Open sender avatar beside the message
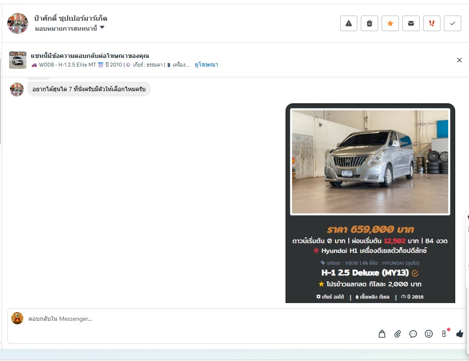 coord(17,89)
